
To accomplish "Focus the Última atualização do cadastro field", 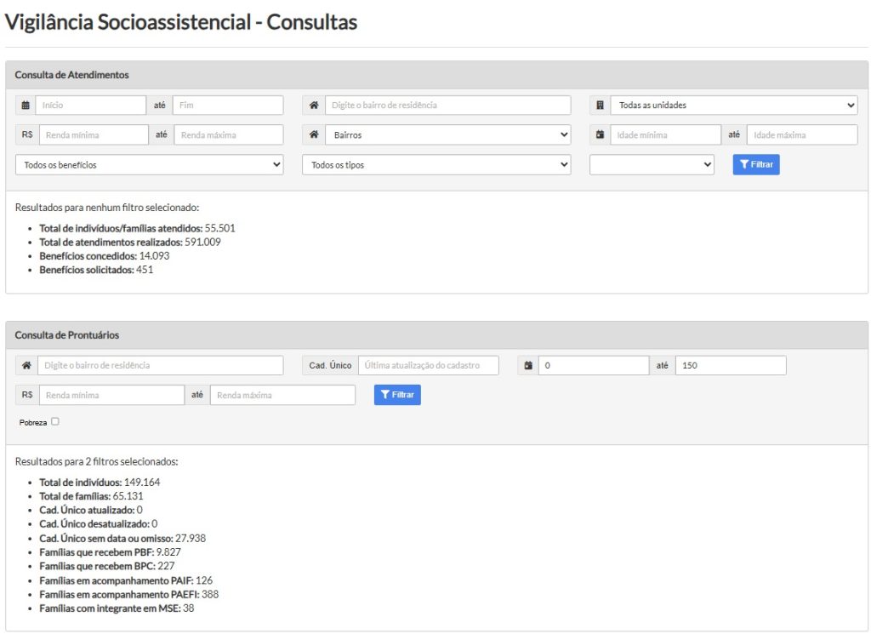I will click(x=429, y=365).
